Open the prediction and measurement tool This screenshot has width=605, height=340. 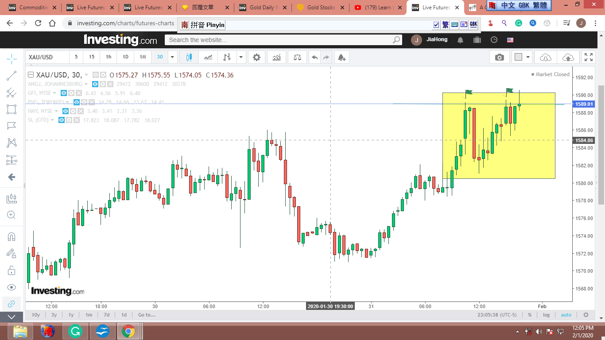[x=12, y=160]
